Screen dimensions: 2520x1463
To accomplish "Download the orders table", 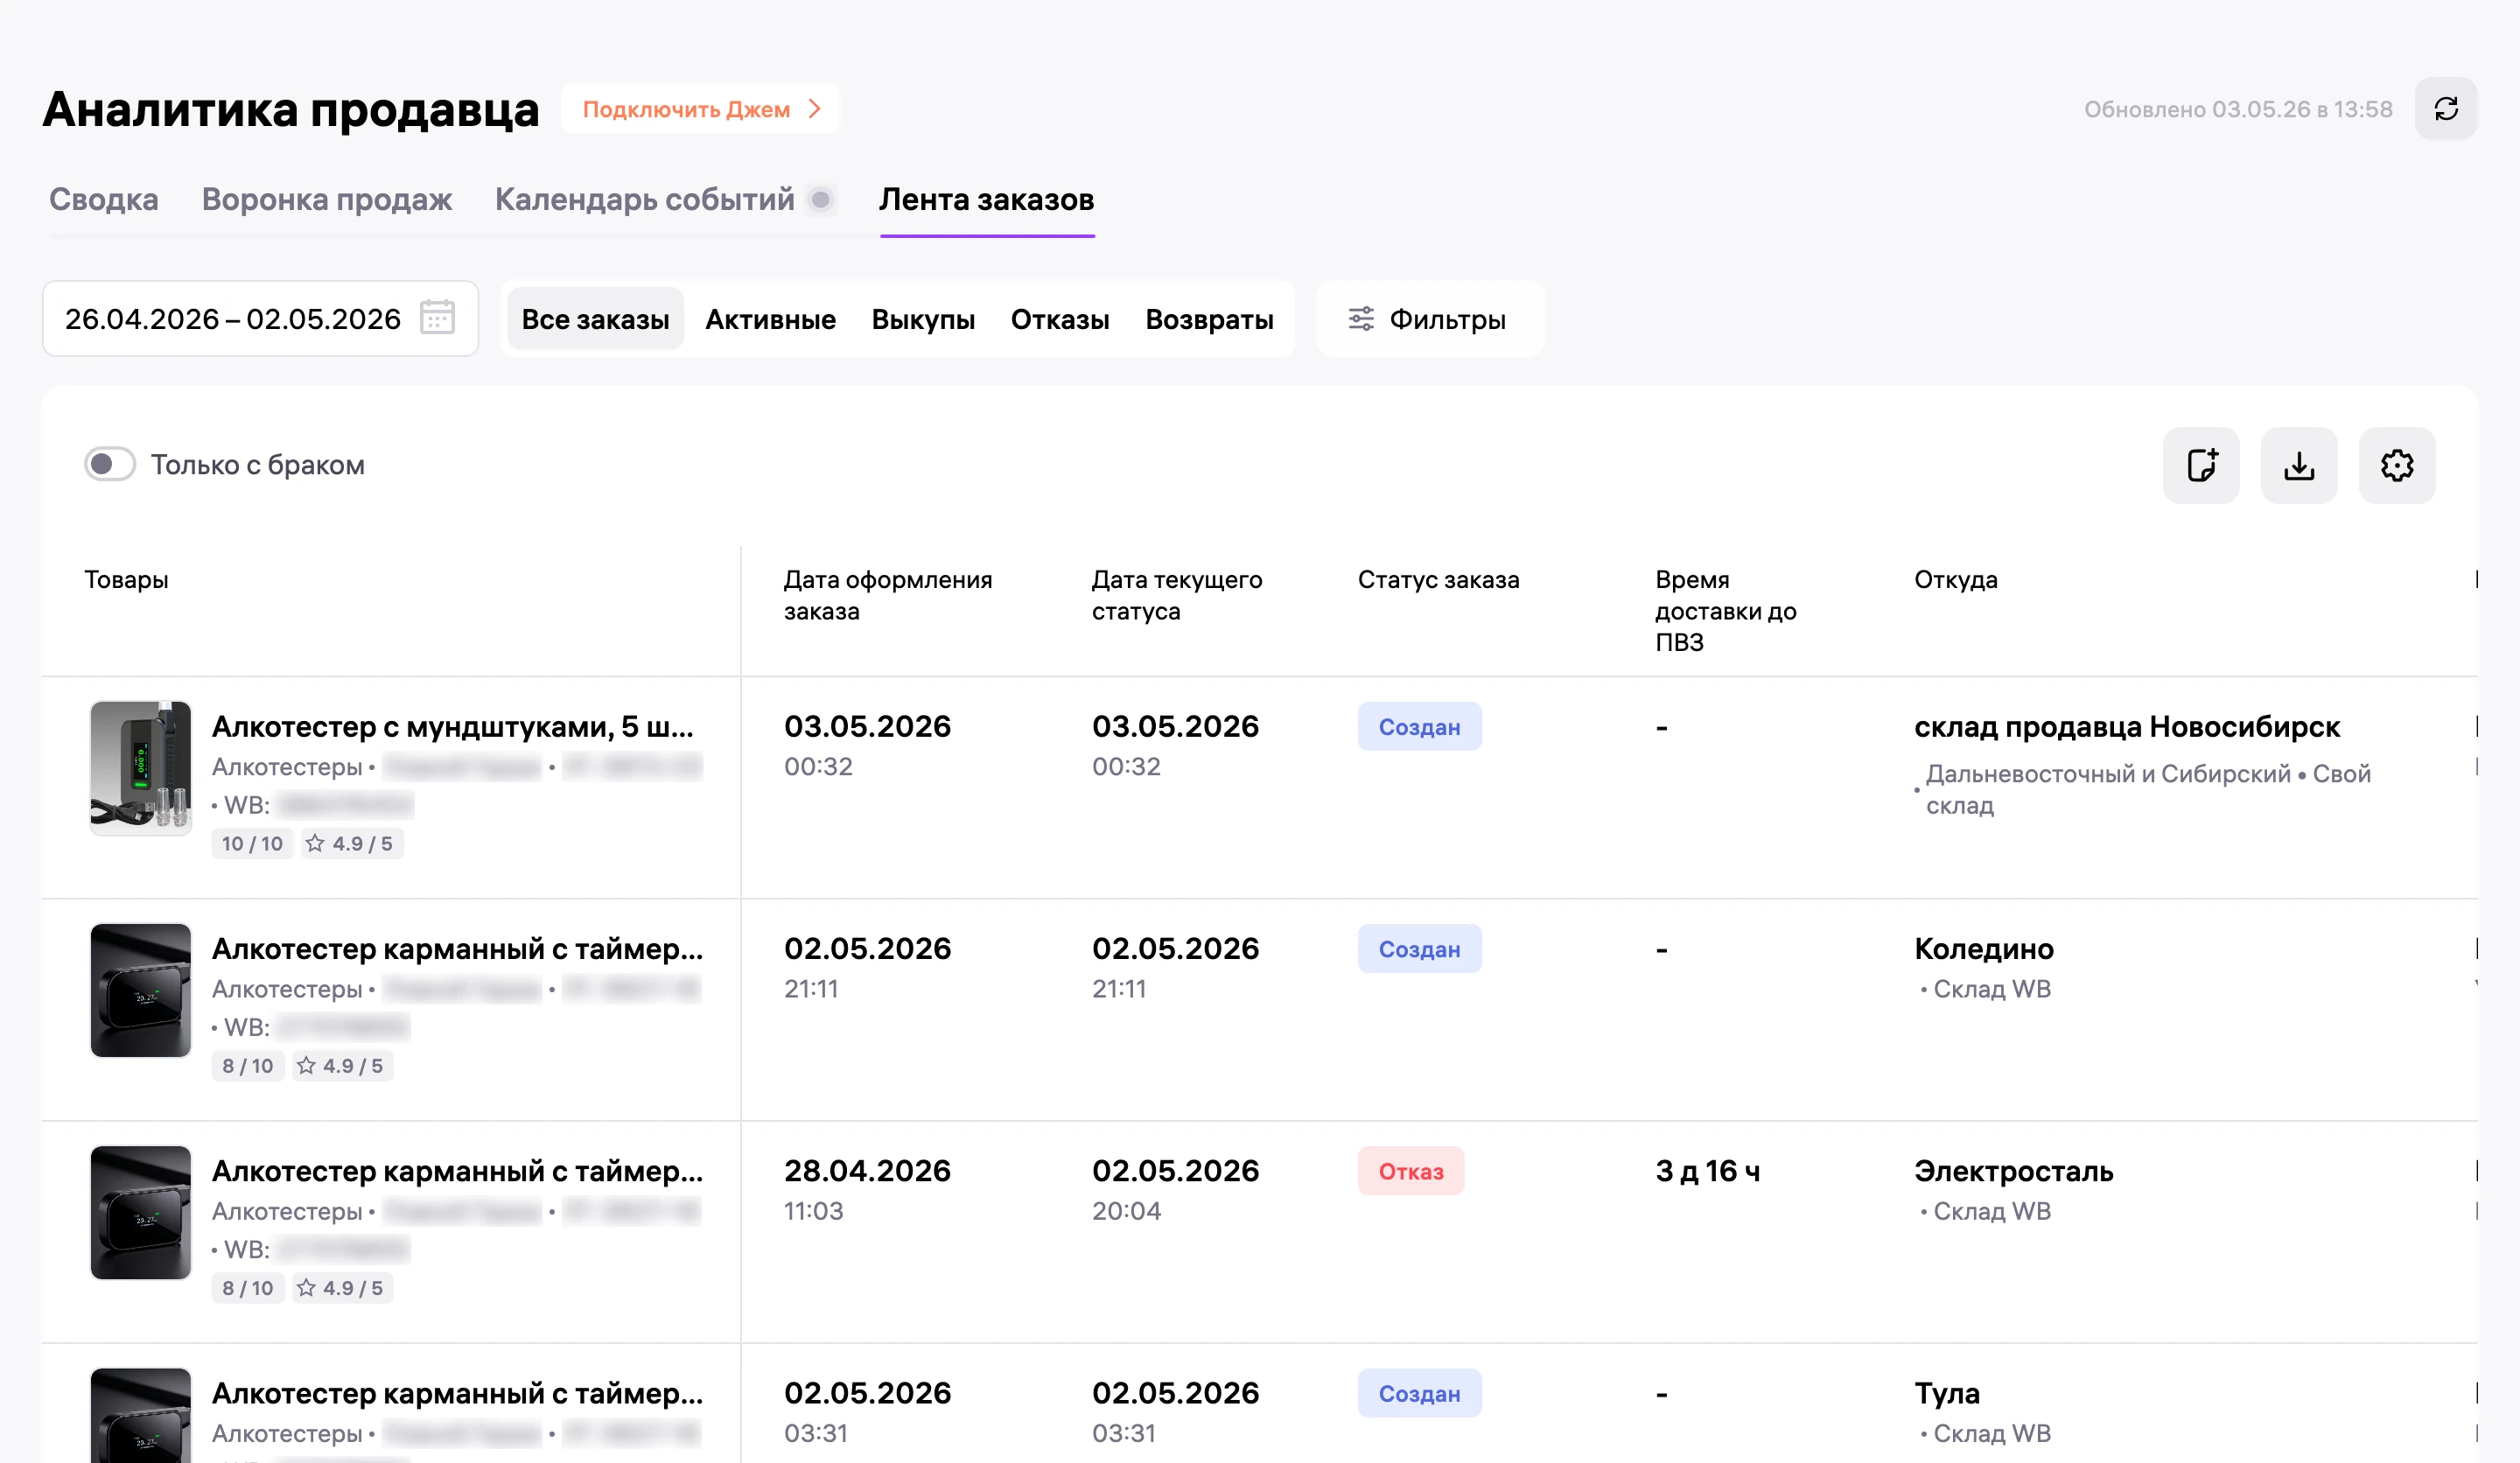I will (2299, 465).
